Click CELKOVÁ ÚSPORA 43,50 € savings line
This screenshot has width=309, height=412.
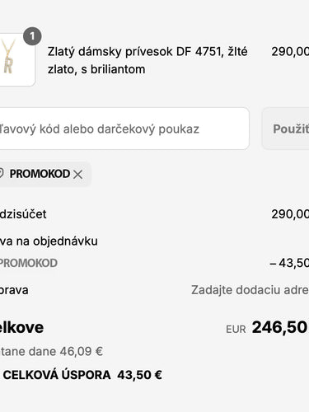pos(82,375)
